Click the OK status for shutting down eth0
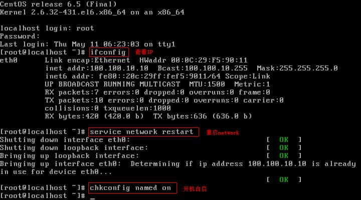Viewport: 361px width, 200px height. pos(284,139)
